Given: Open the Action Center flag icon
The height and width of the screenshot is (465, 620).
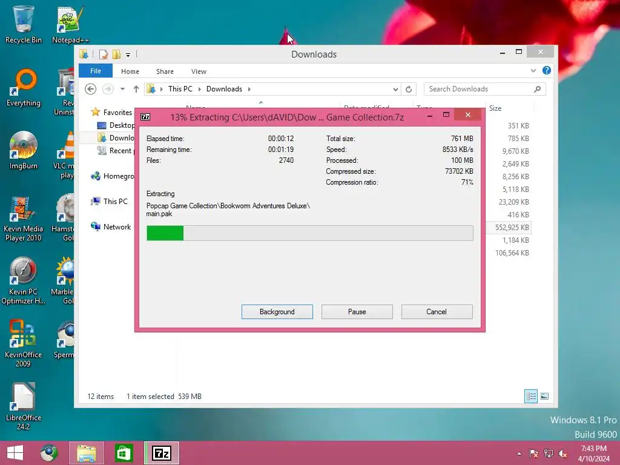Looking at the screenshot, I should coord(534,453).
